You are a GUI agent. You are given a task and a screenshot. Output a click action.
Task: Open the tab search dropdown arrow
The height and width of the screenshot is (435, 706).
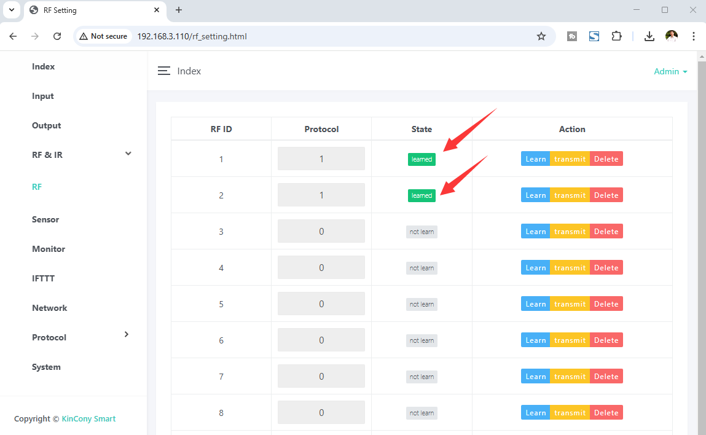[11, 10]
